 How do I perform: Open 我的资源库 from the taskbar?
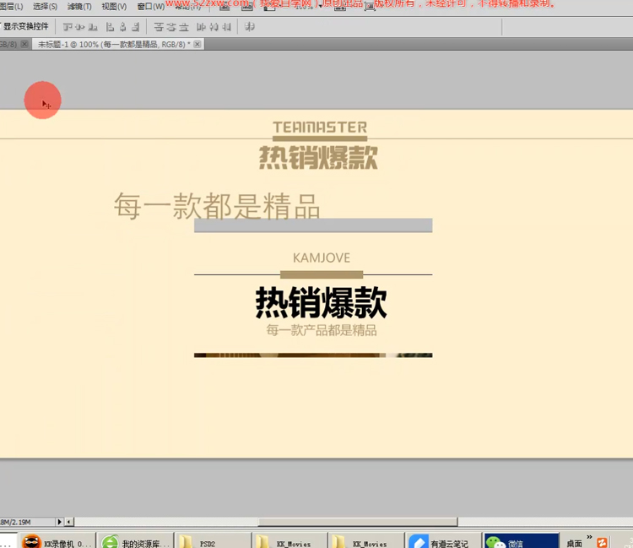click(x=136, y=542)
